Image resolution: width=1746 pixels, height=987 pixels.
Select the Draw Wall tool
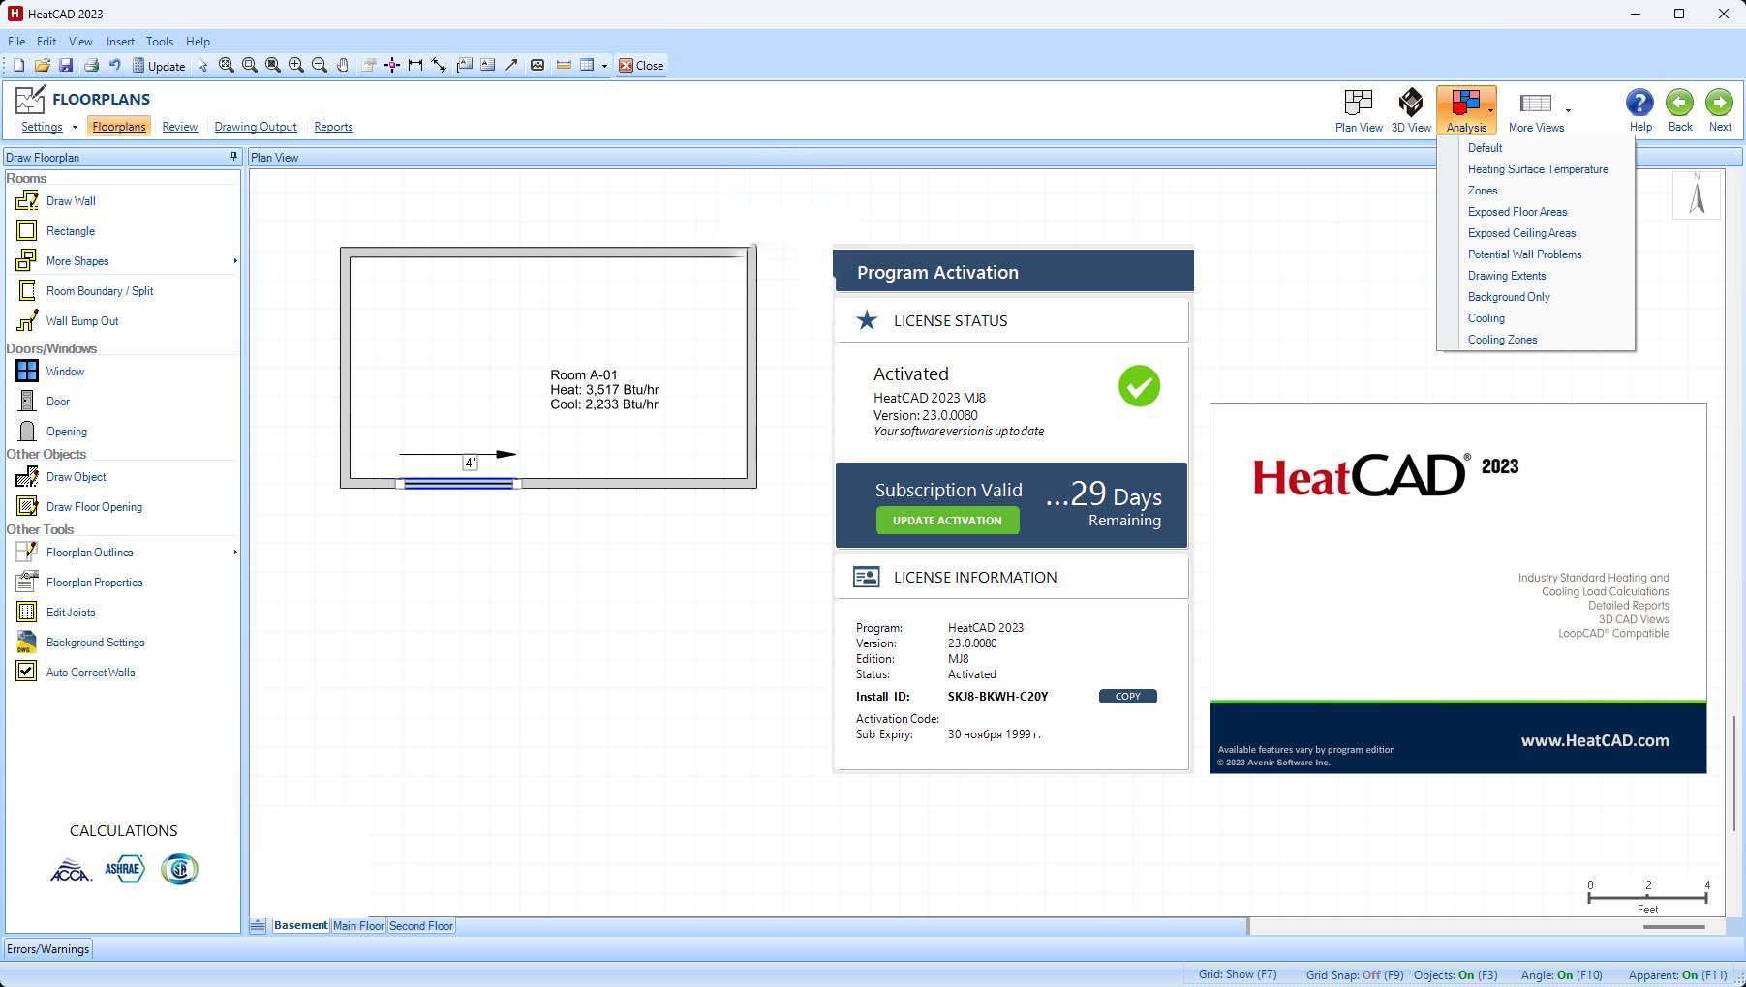point(70,200)
